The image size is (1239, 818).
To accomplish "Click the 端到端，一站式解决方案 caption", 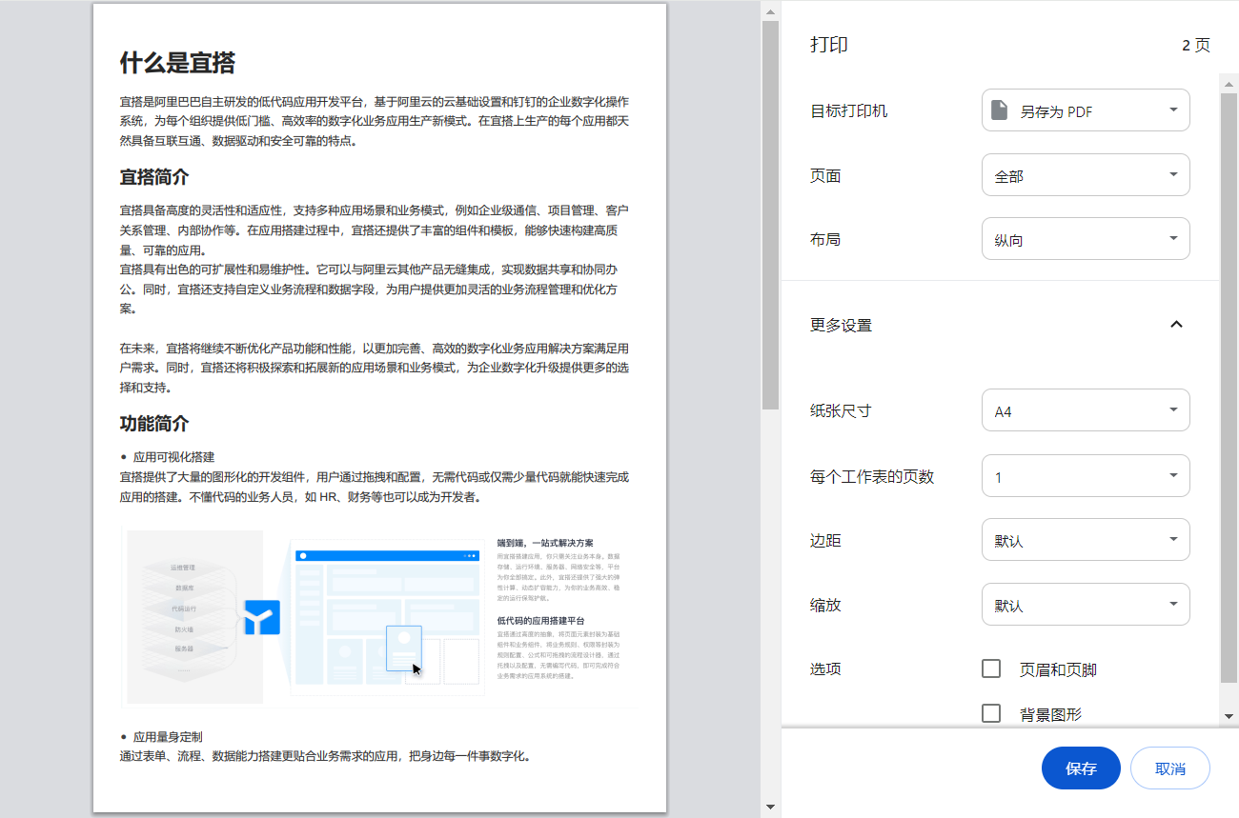I will tap(545, 543).
